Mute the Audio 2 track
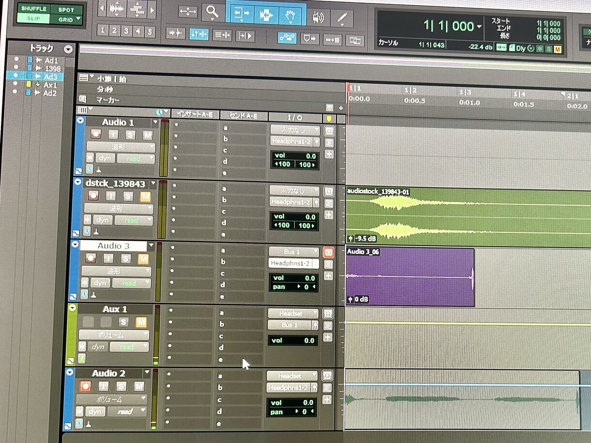Screen dimensions: 591x443 (x=139, y=386)
